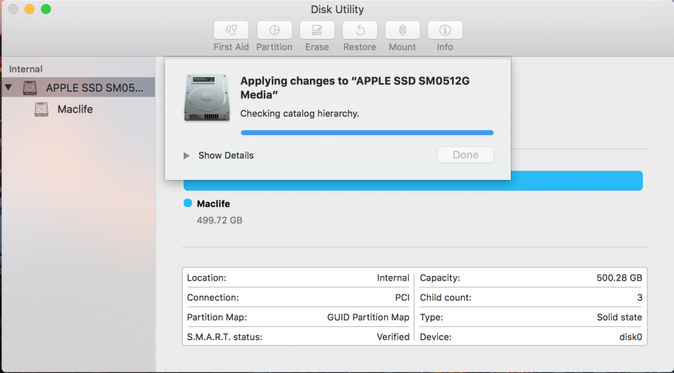674x373 pixels.
Task: Click the Child count label
Action: 446,298
